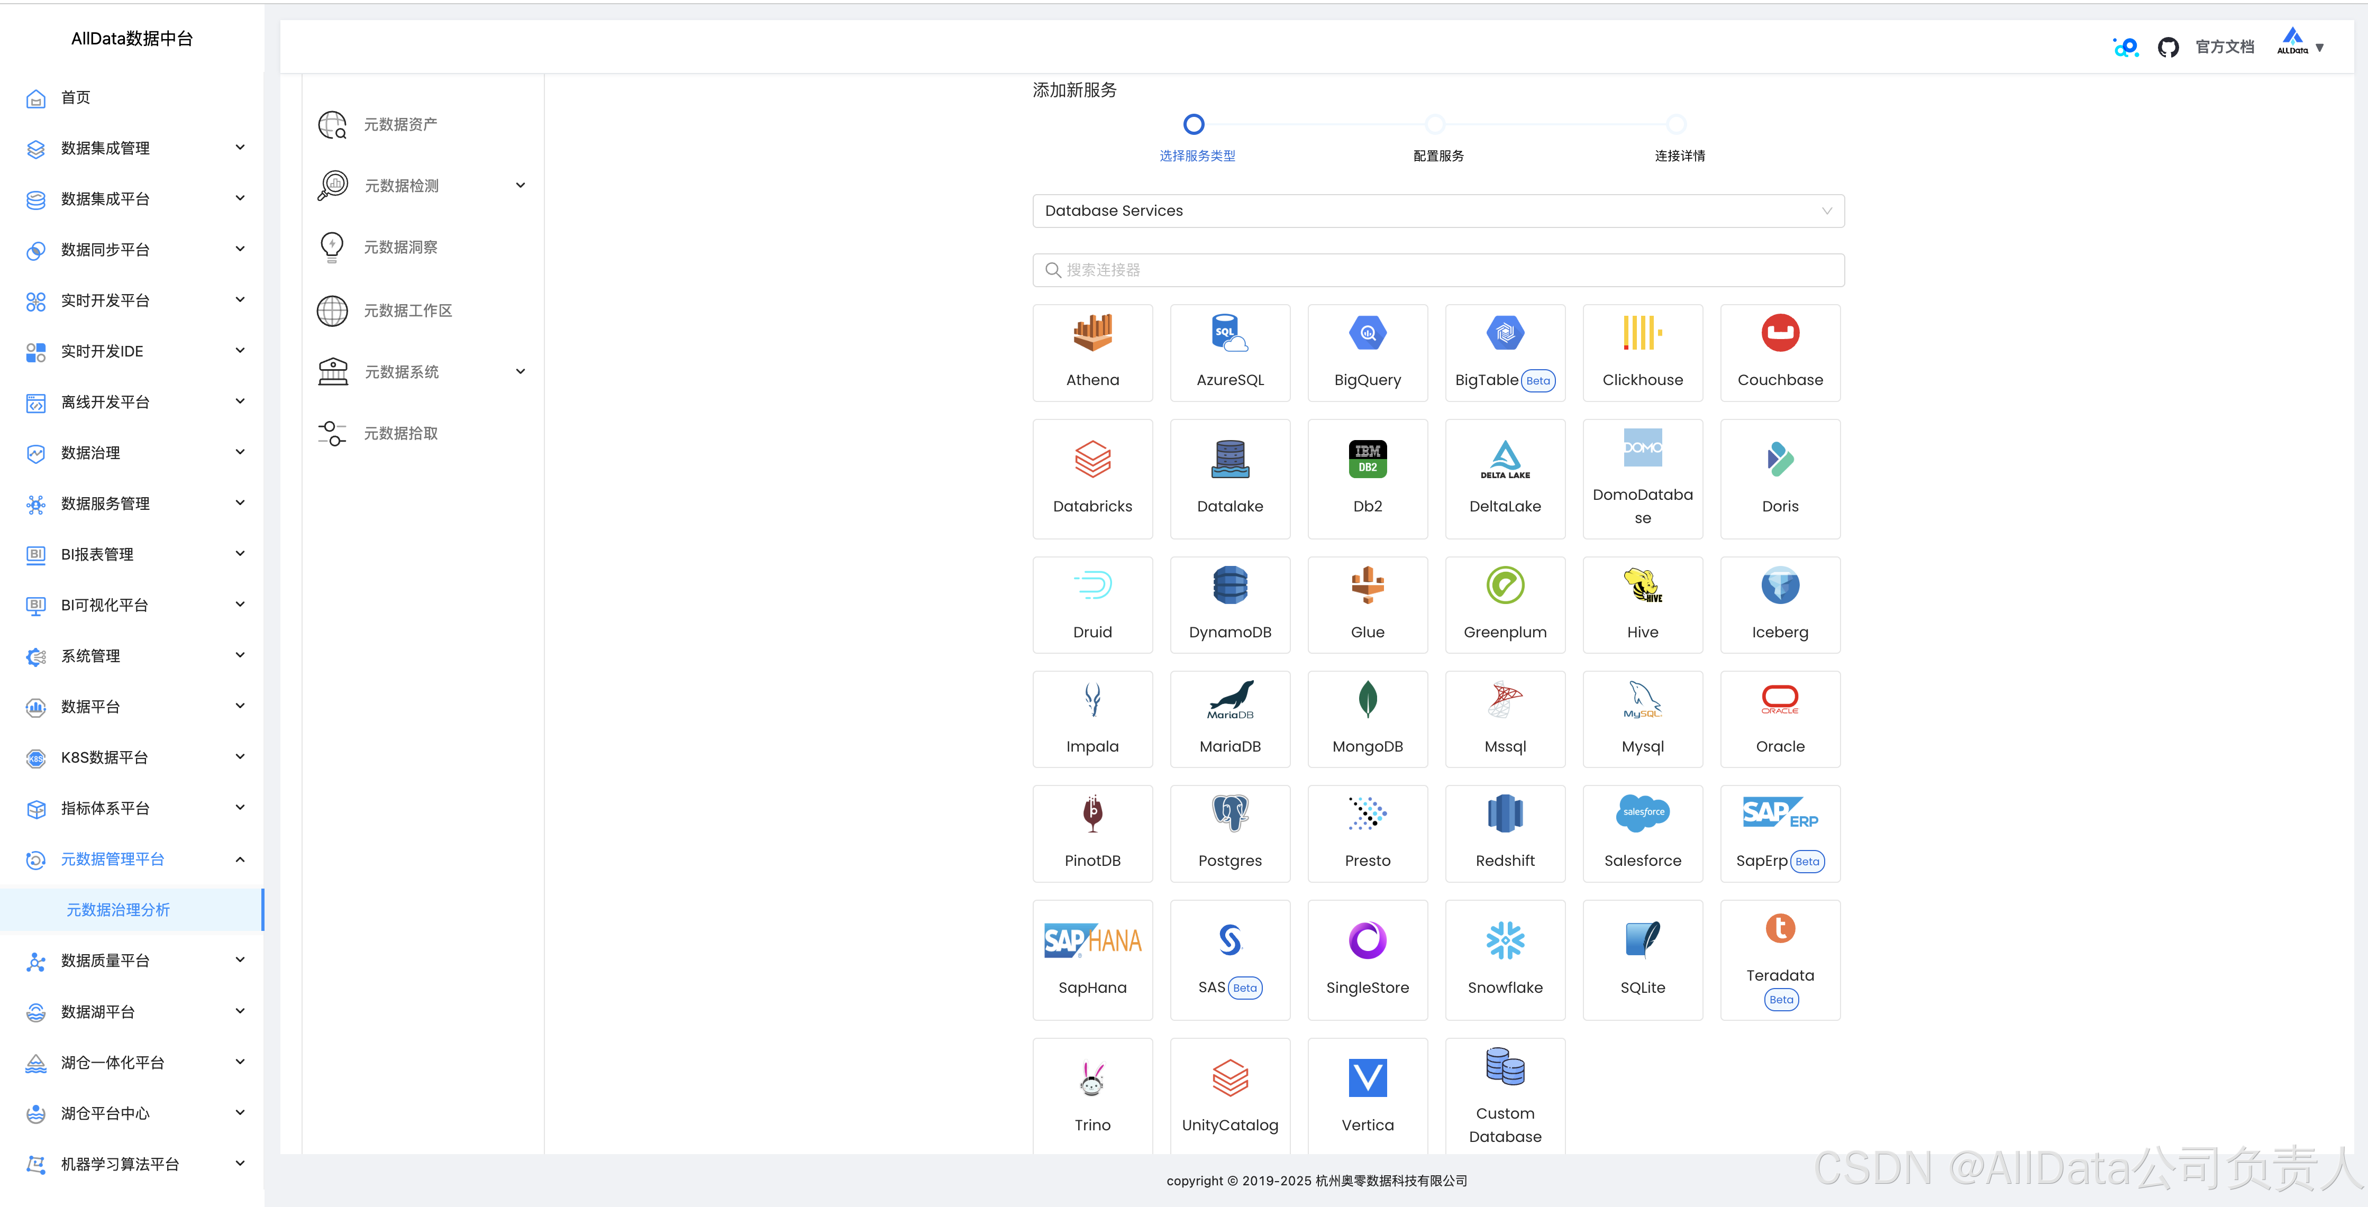Viewport: 2368px width, 1207px height.
Task: Select the Postgres elephant icon
Action: coord(1229,813)
